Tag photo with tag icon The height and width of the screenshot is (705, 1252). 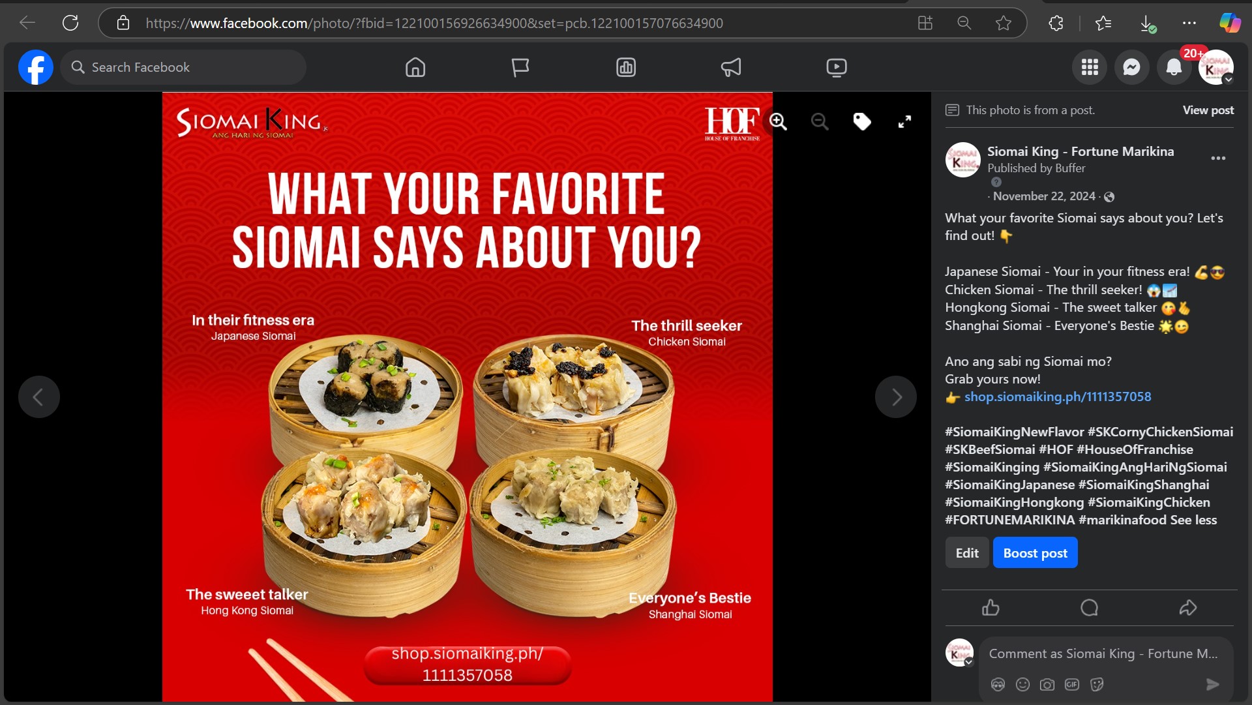[862, 121]
